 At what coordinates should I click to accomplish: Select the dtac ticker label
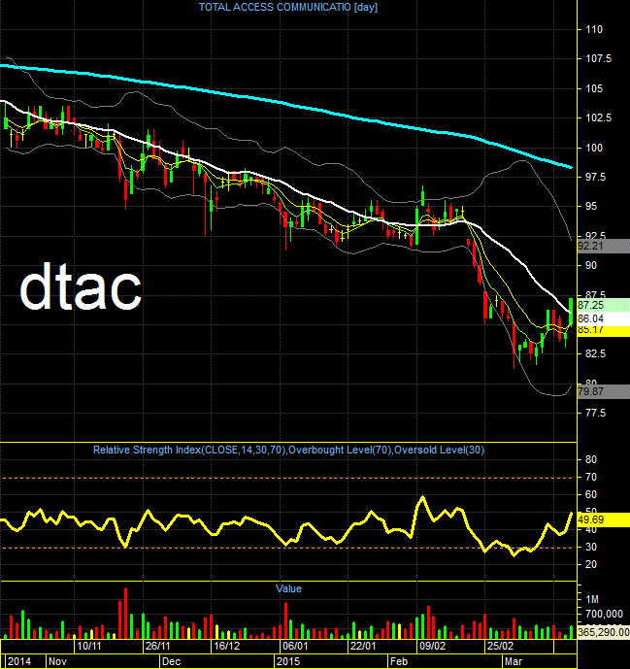click(81, 286)
